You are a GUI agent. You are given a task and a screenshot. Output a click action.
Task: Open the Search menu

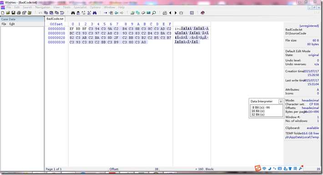coord(27,7)
